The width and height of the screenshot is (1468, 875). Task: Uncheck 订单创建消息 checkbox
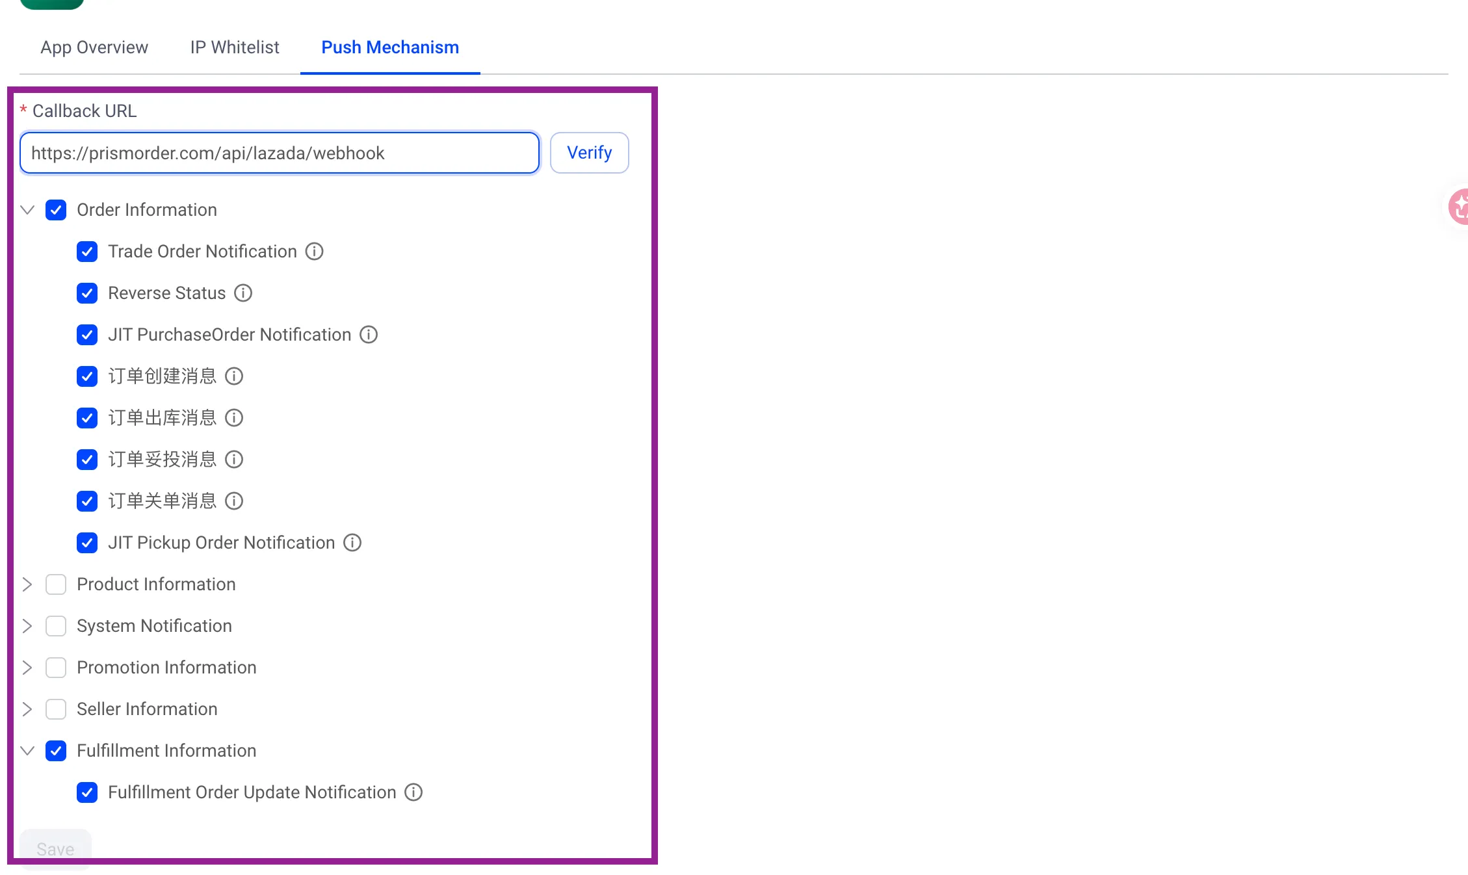[x=87, y=376]
